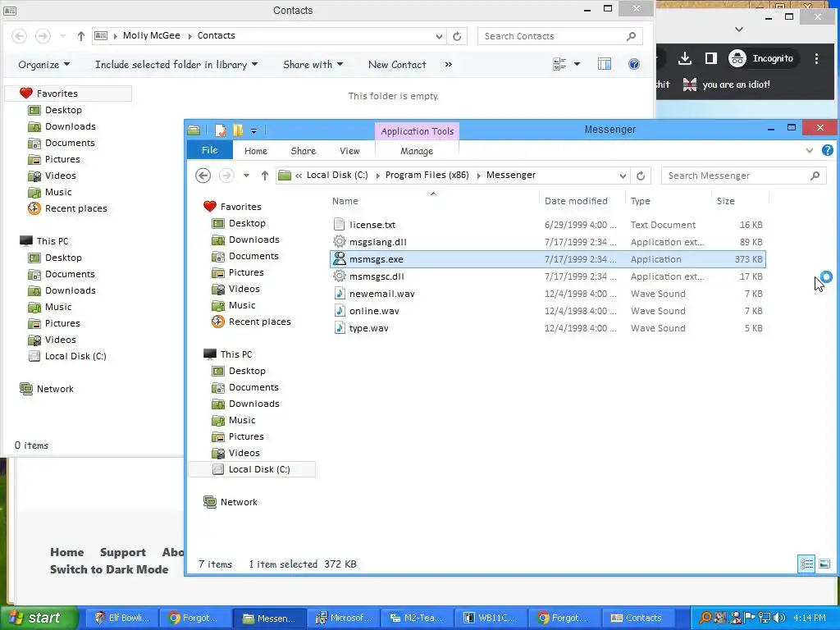Sort by Size column header
The image size is (840, 630).
coord(742,201)
